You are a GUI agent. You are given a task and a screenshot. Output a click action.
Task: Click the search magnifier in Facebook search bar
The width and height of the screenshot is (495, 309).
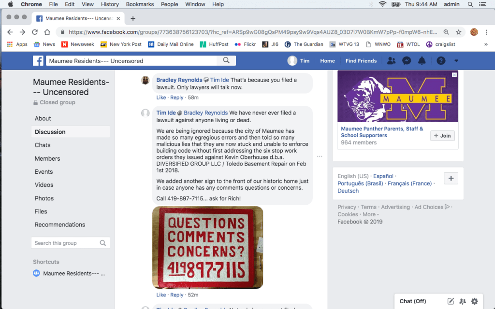tap(226, 61)
